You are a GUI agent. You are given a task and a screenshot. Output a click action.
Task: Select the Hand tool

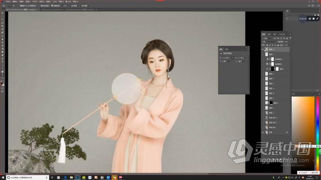[2, 72]
